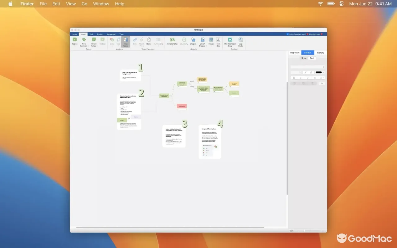
Task: Open the font family dropdown
Action: (308, 67)
